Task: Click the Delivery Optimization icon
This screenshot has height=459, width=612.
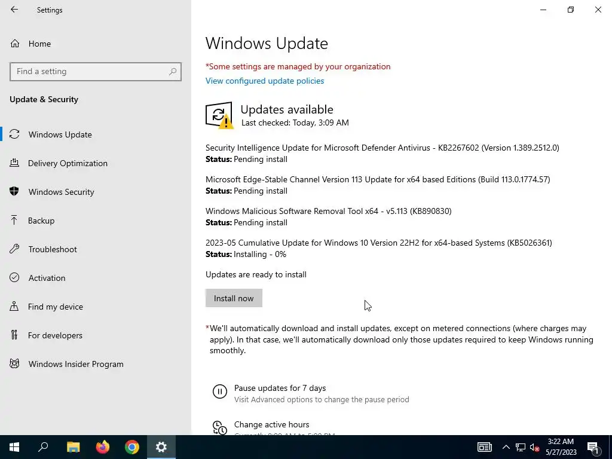Action: tap(14, 163)
